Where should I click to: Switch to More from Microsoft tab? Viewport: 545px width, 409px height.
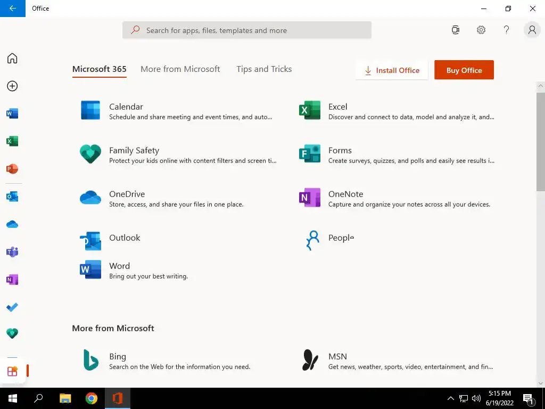coord(180,69)
